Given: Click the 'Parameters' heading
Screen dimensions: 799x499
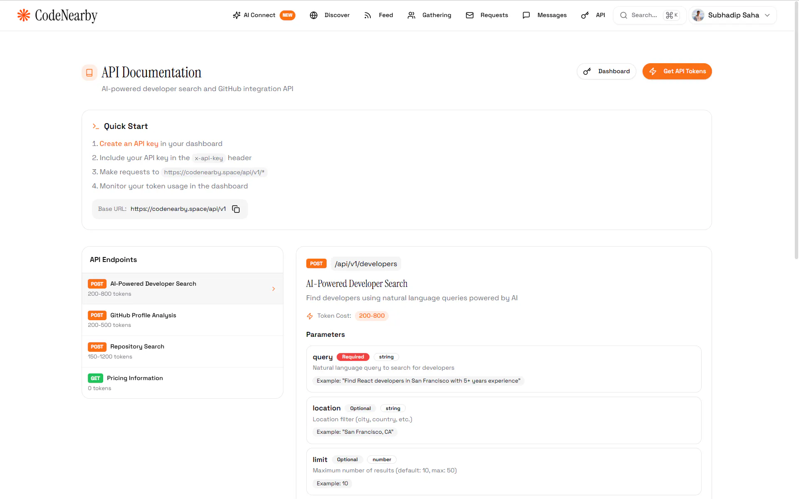Looking at the screenshot, I should tap(325, 335).
